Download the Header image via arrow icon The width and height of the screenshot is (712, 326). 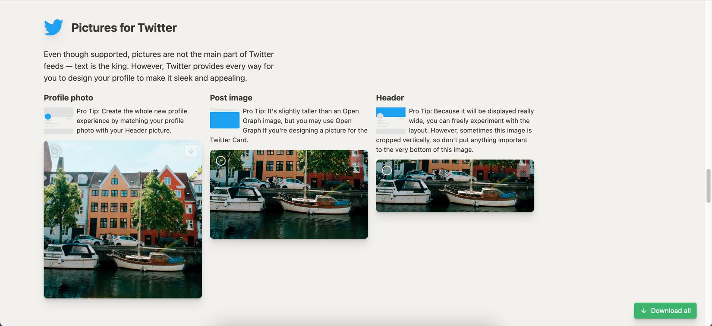coord(523,170)
